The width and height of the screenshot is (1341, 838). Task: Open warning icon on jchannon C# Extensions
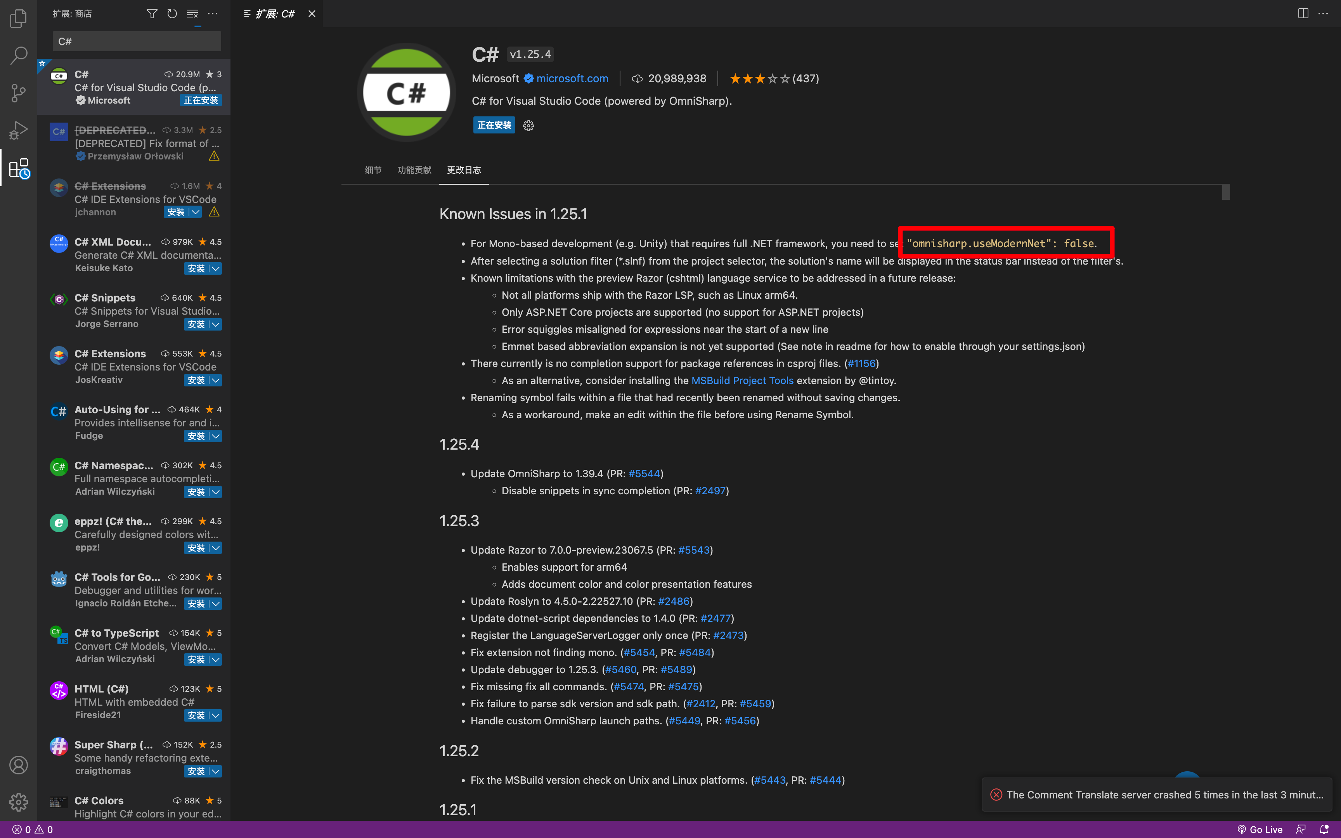pos(215,212)
